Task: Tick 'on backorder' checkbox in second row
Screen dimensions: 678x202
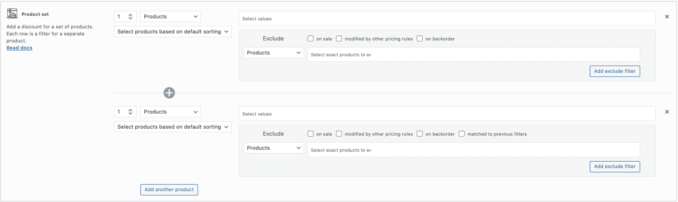Action: pyautogui.click(x=420, y=134)
